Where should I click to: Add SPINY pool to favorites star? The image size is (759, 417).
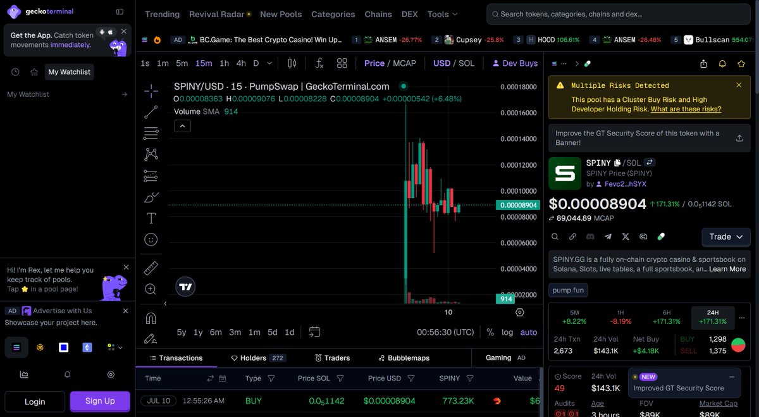(741, 64)
